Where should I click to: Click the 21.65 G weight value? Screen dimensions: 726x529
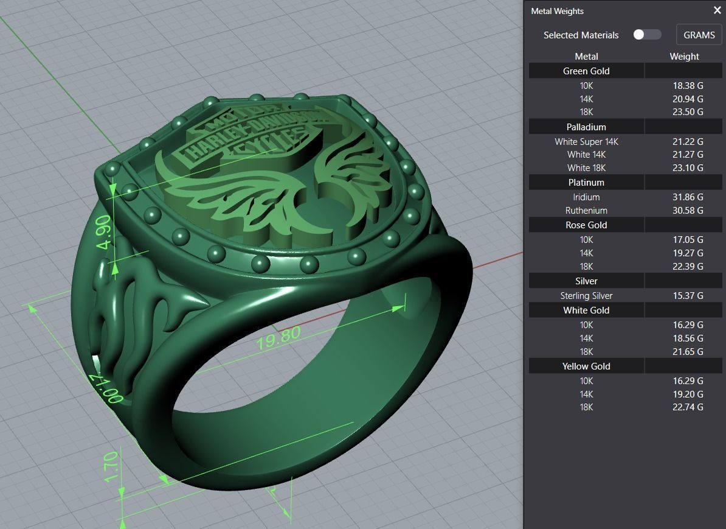coord(688,352)
